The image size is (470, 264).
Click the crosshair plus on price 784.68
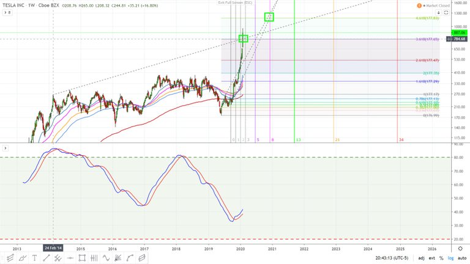click(x=449, y=39)
